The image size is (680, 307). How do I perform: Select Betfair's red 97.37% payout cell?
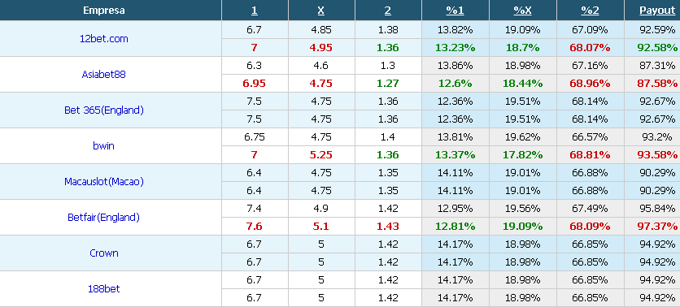[657, 227]
